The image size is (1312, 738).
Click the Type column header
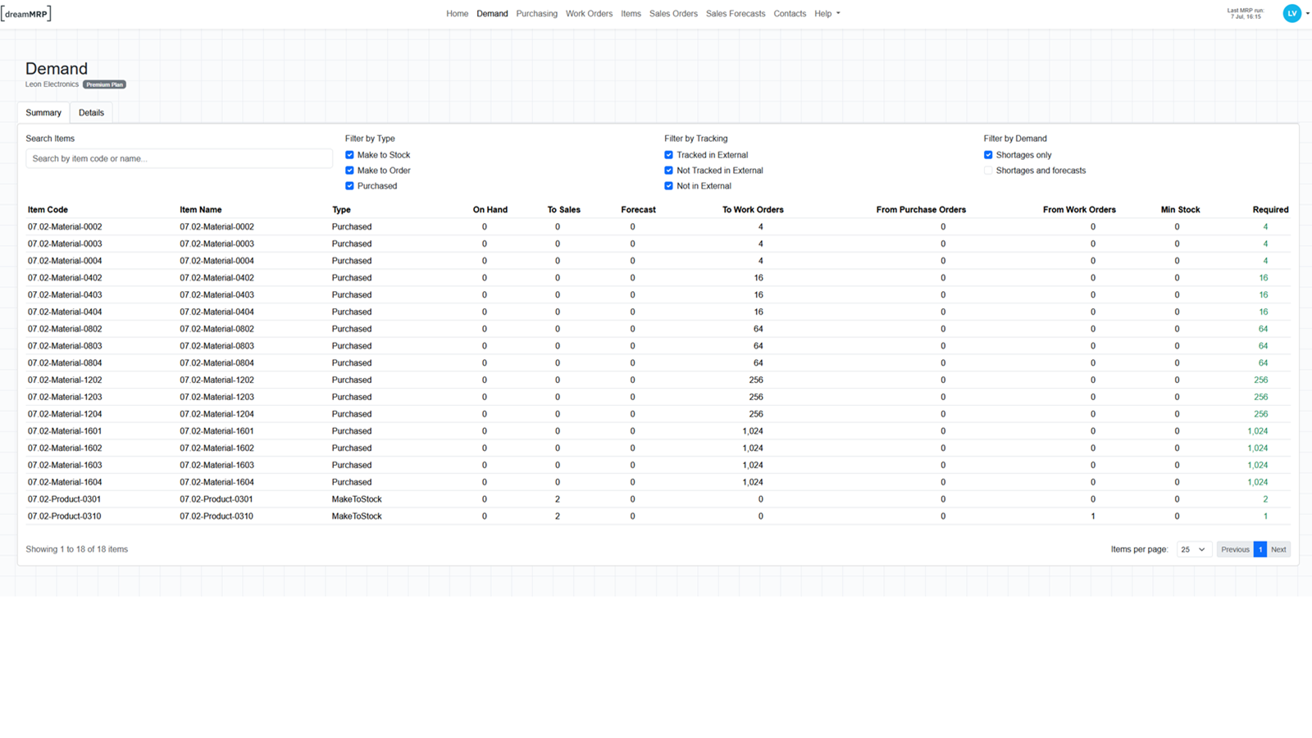pyautogui.click(x=341, y=210)
